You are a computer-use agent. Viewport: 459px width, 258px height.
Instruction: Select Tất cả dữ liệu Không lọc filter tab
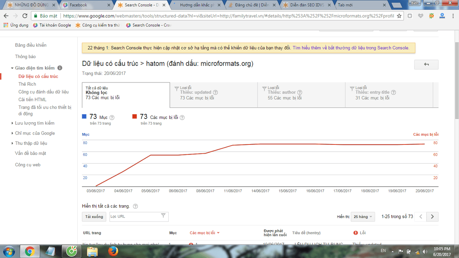126,95
